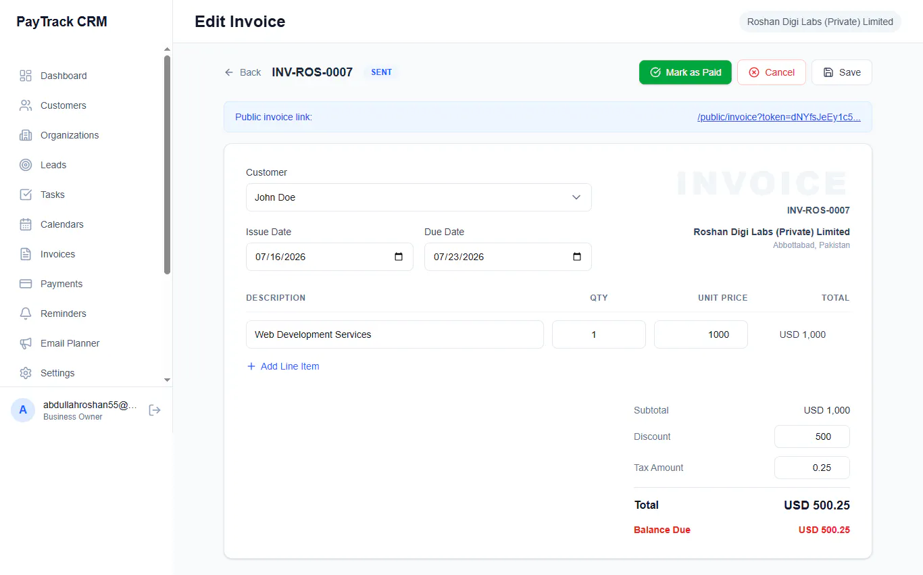This screenshot has width=923, height=575.
Task: Save the invoice
Action: [x=842, y=72]
